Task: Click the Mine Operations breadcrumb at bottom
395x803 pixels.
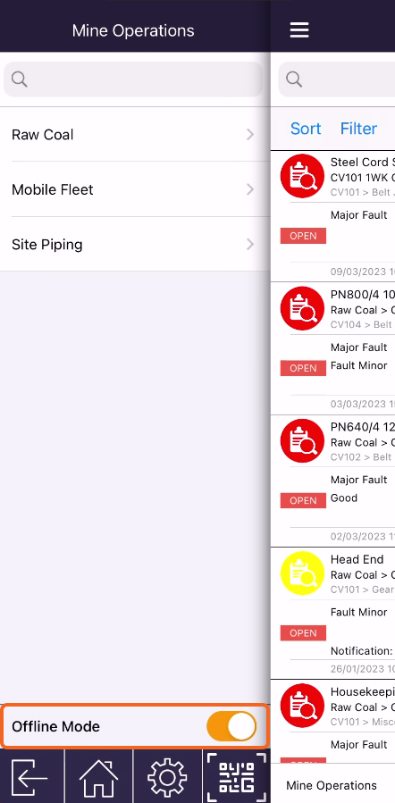Action: pos(332,785)
